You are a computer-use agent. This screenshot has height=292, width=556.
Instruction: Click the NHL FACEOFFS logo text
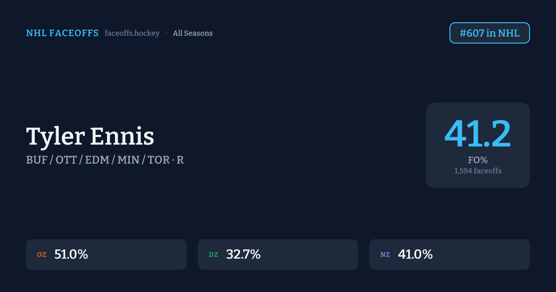62,33
